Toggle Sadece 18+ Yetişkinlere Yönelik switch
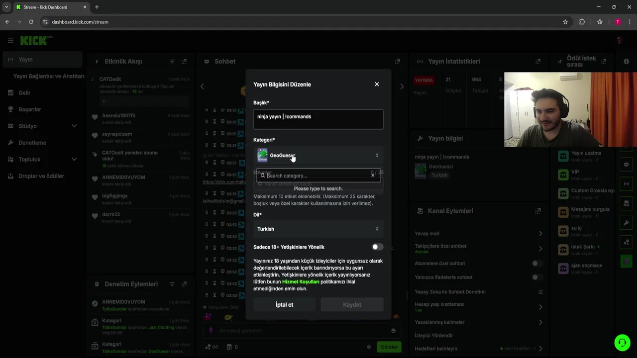Viewport: 637px width, 358px height. (x=377, y=247)
